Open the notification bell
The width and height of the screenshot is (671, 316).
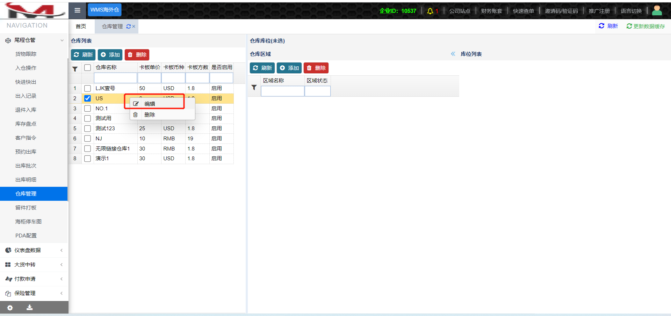coord(430,11)
